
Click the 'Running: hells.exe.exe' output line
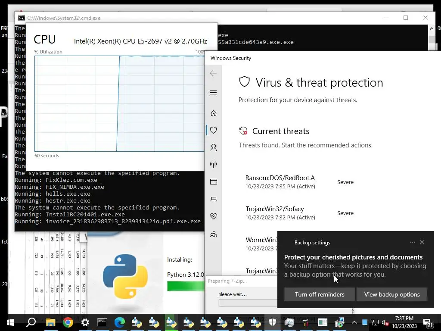click(53, 194)
